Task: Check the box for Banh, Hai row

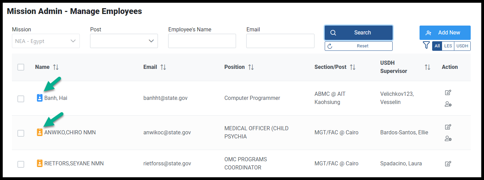Action: [x=21, y=99]
